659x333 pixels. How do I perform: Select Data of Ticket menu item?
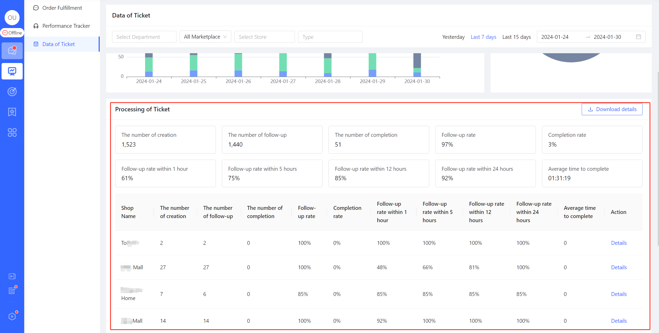click(x=62, y=44)
